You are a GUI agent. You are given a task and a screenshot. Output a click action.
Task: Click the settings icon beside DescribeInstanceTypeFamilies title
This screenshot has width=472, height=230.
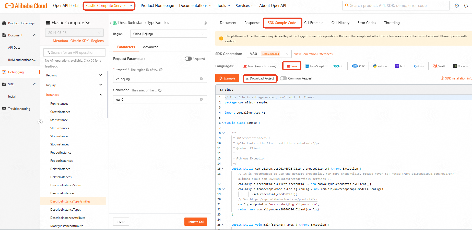coord(205,23)
